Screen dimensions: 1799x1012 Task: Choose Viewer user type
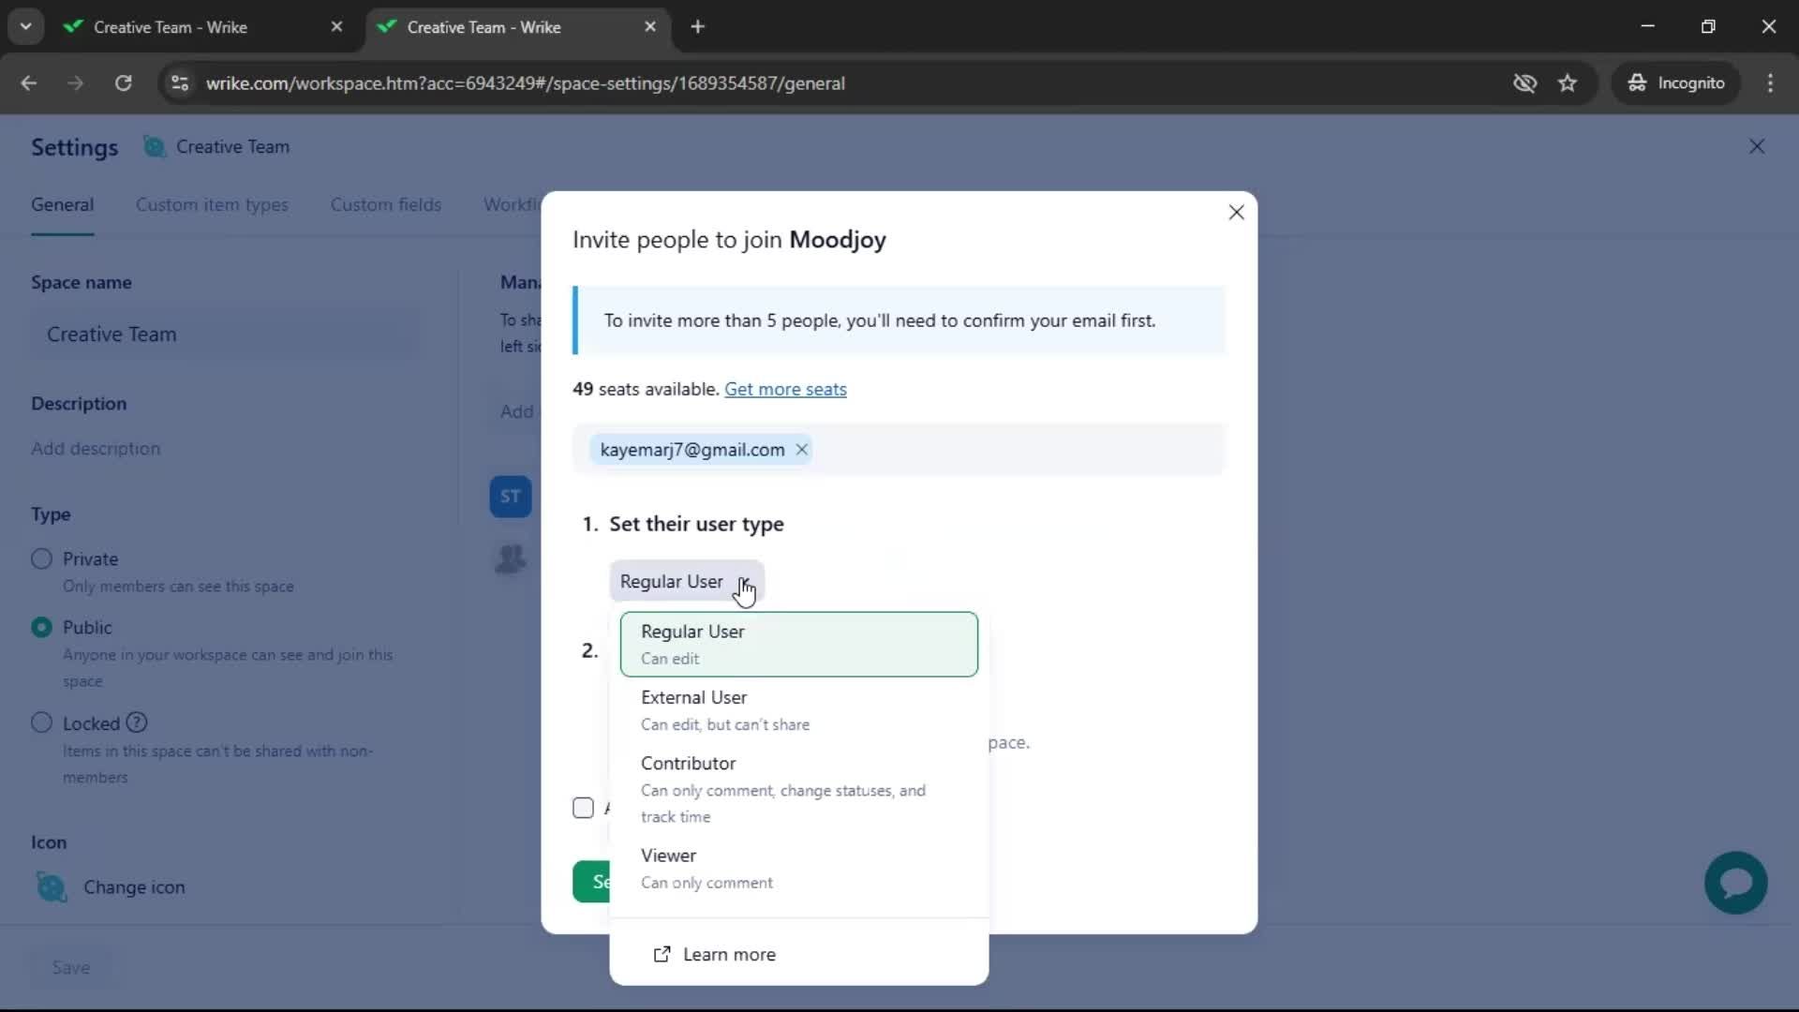pos(799,869)
